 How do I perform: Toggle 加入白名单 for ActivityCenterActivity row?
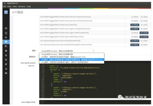coord(144,21)
